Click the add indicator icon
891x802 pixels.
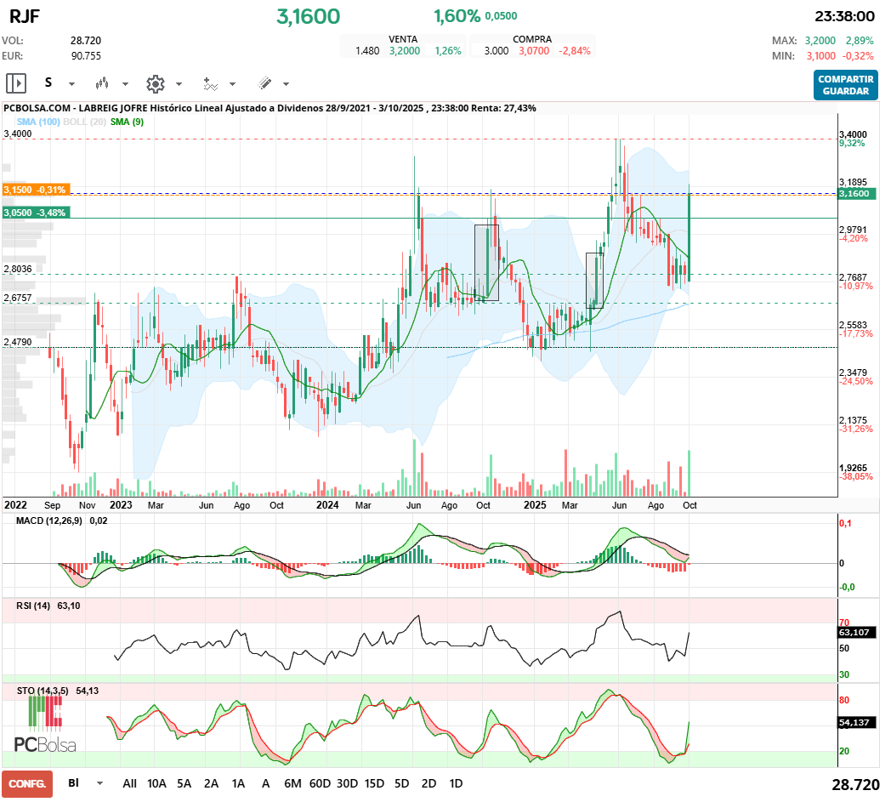tap(210, 83)
